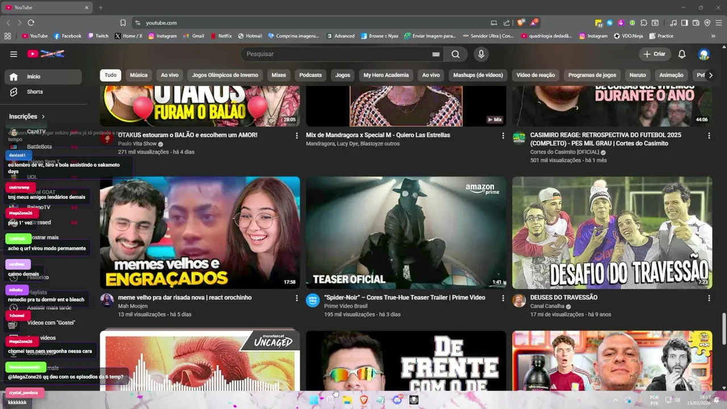Open Windows Start button in taskbar
Image resolution: width=727 pixels, height=409 pixels.
point(314,400)
